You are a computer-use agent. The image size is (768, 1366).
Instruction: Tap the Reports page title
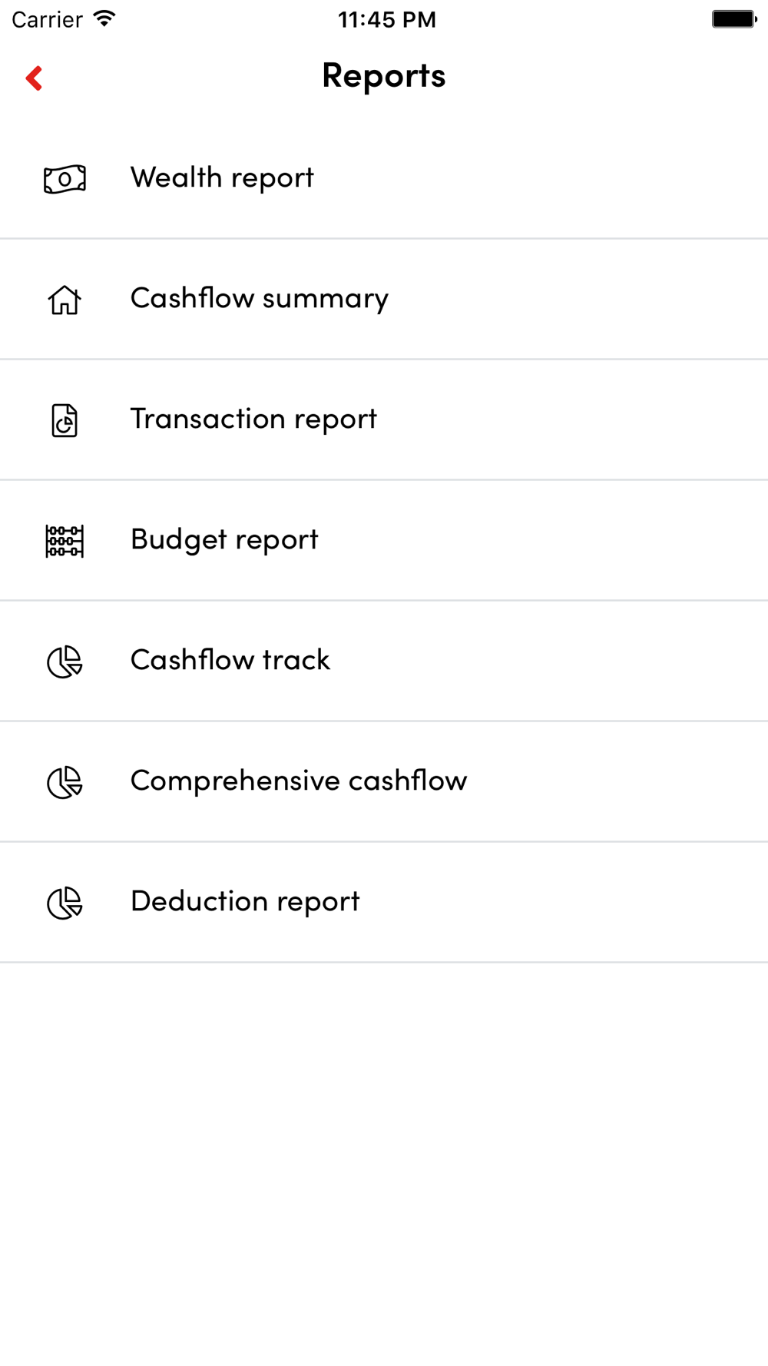[x=383, y=77]
